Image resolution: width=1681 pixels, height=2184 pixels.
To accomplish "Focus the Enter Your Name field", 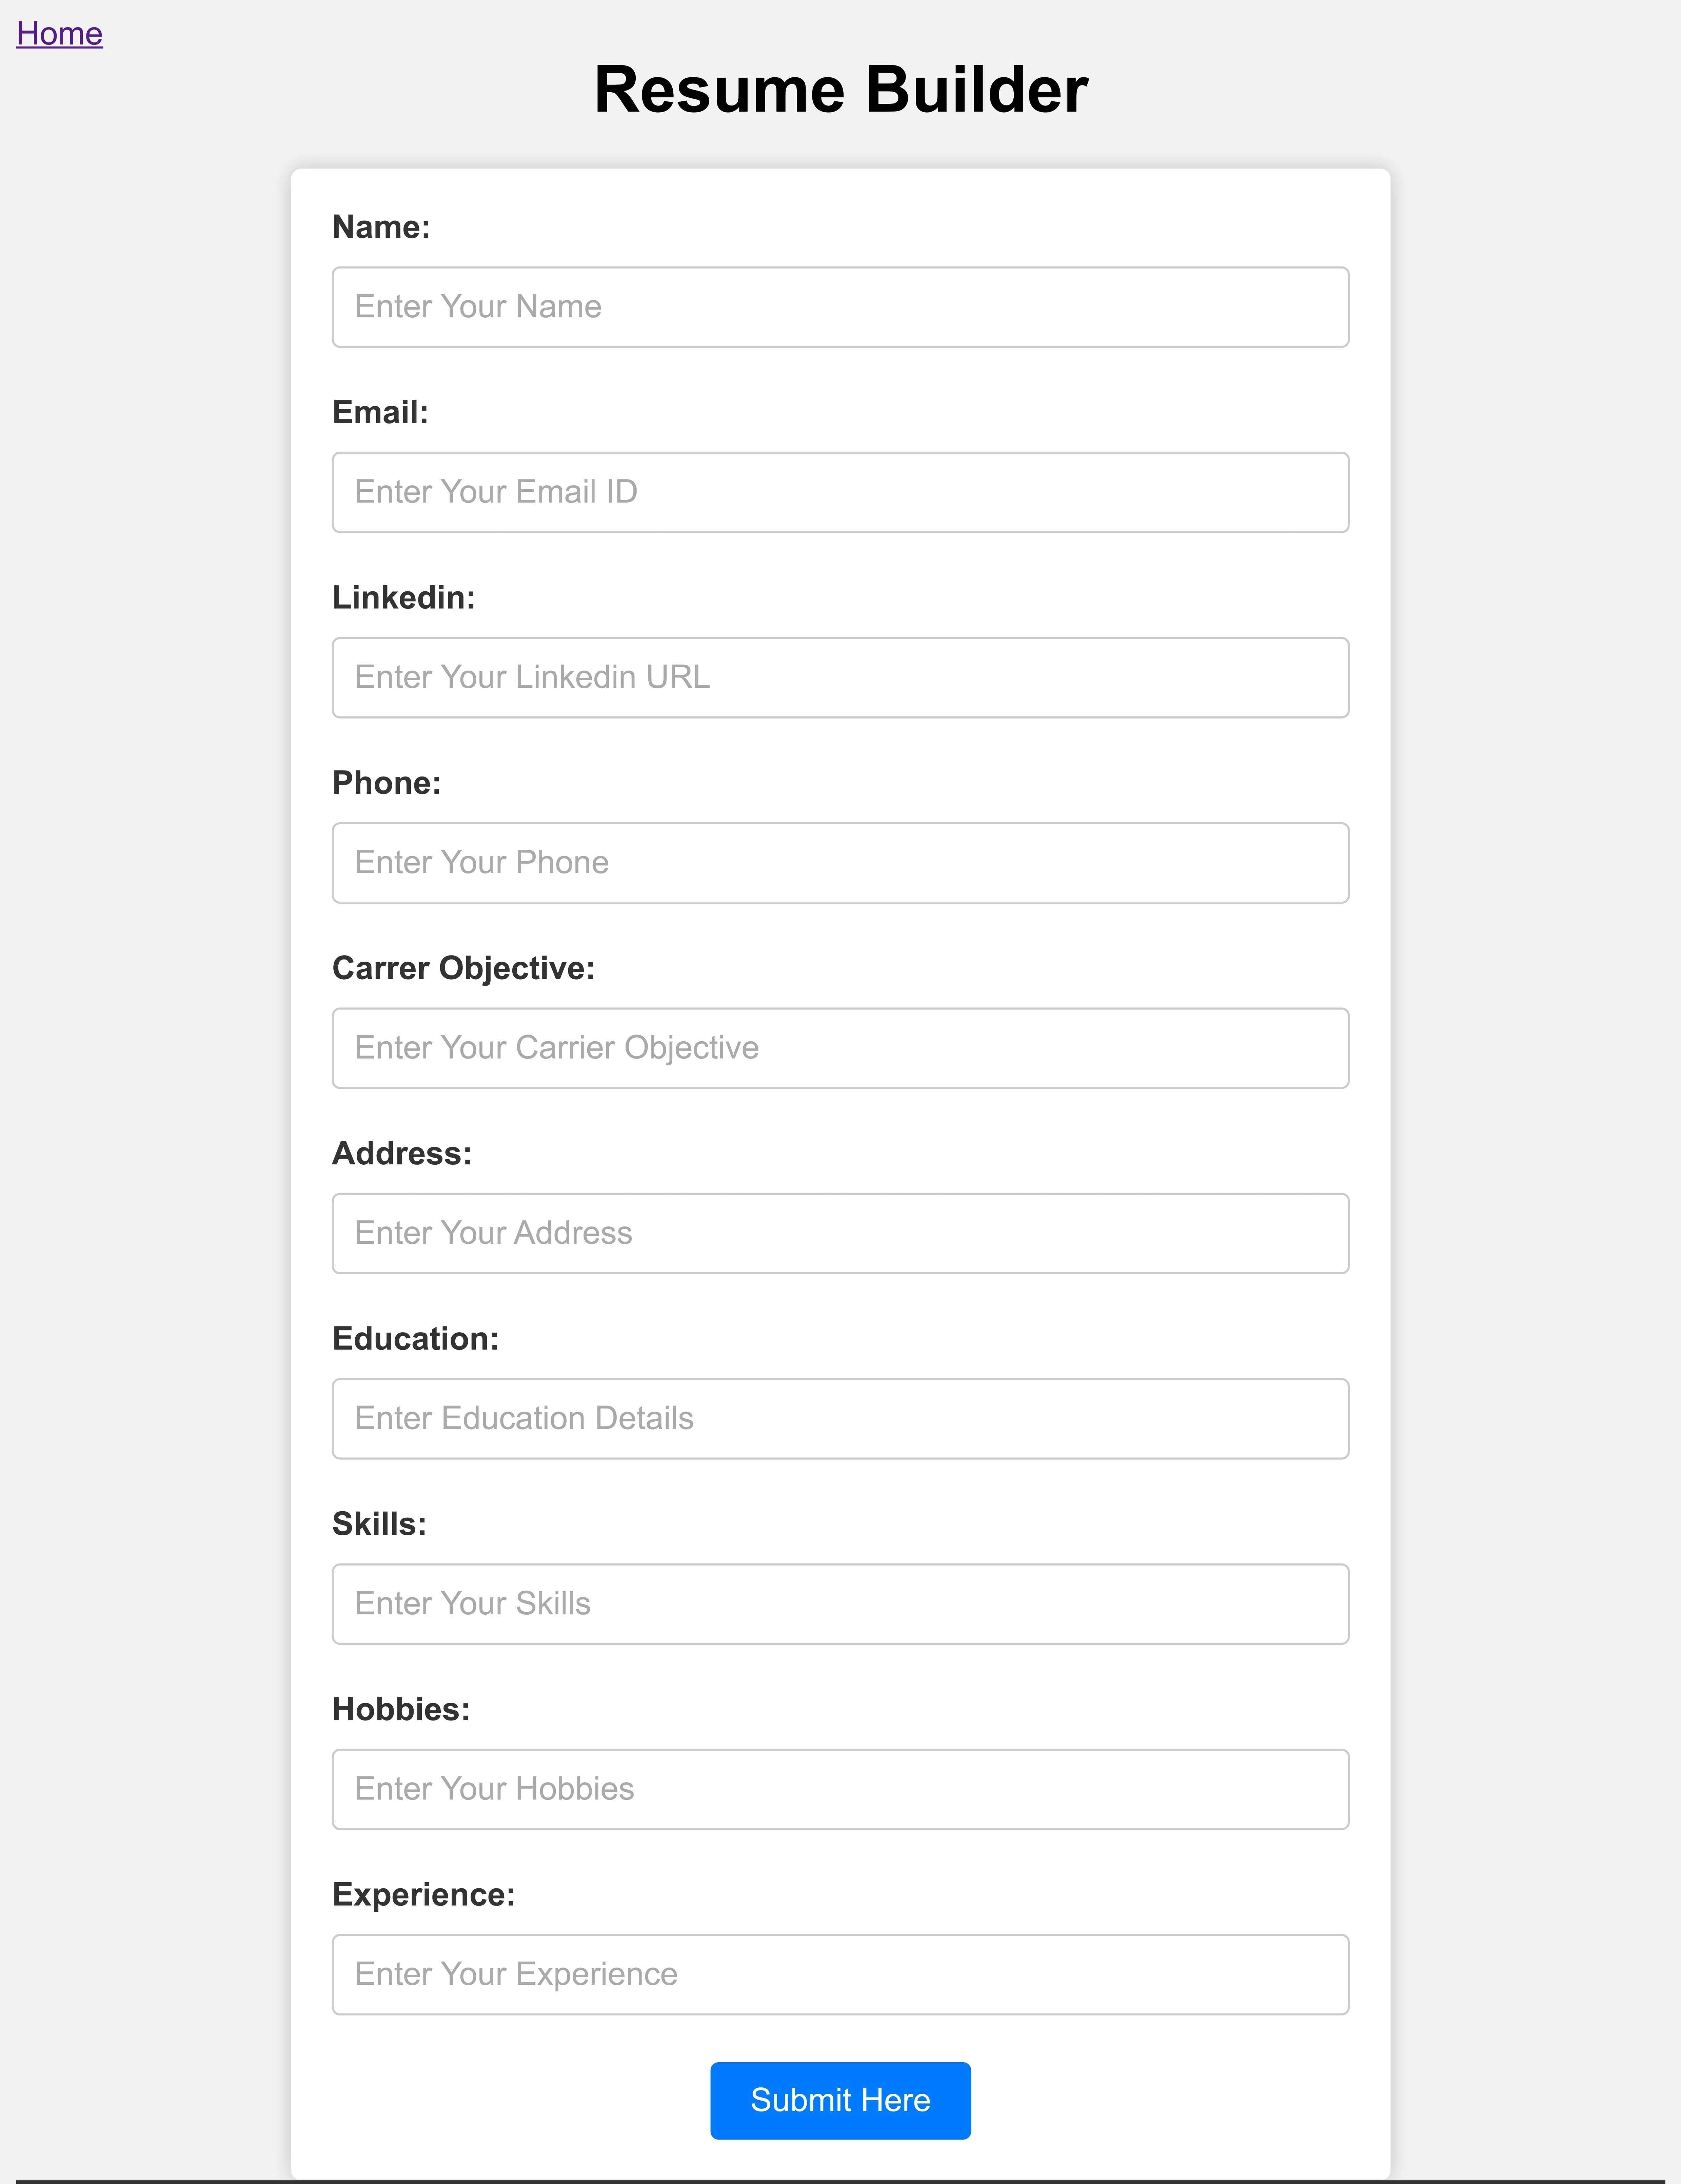I will pos(840,307).
